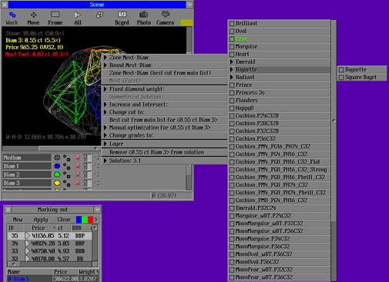Expand the Change grades to submenu
The height and width of the screenshot is (282, 389).
[x=165, y=135]
